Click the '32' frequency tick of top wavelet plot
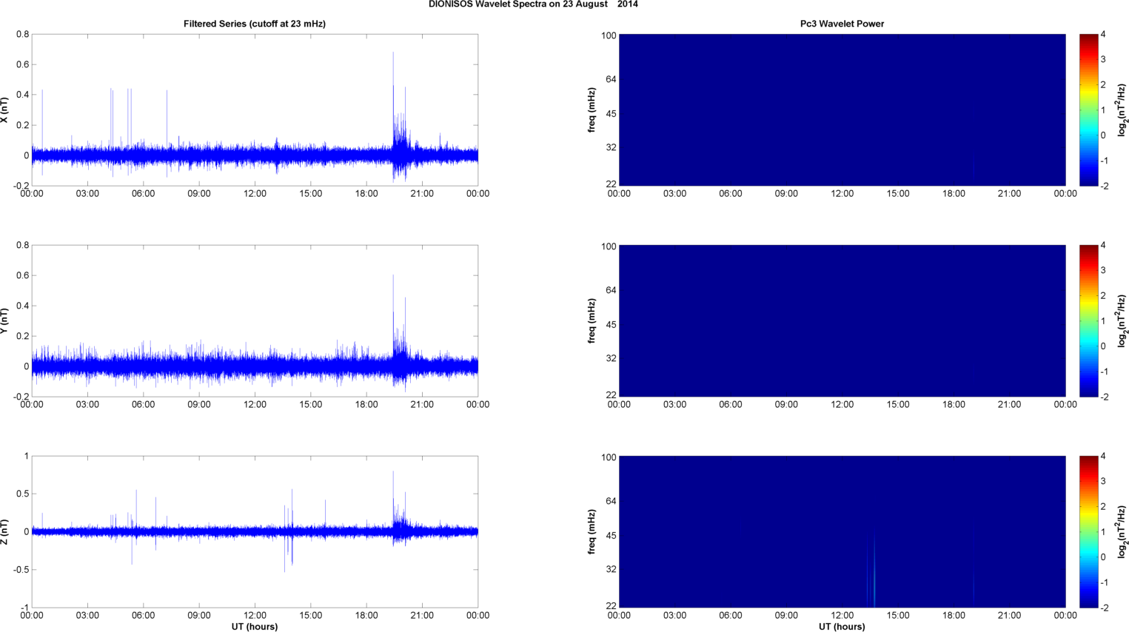 point(611,148)
